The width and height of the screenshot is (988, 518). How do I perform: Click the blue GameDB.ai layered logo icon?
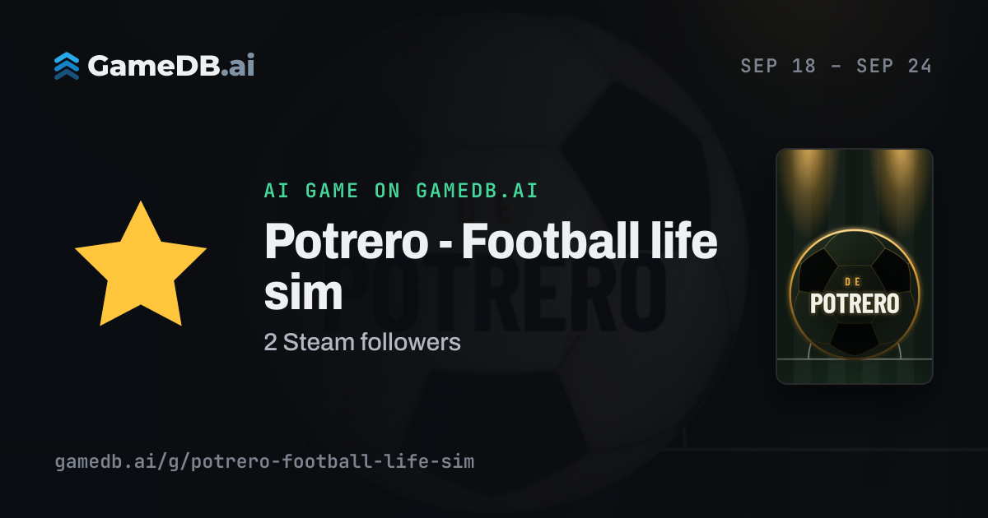[67, 66]
